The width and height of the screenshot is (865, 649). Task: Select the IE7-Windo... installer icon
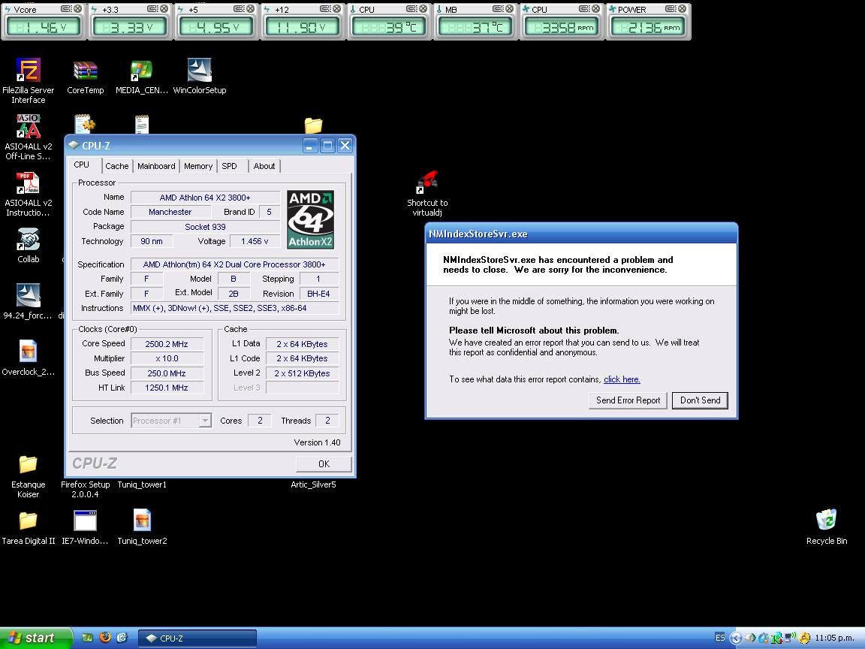coord(85,527)
